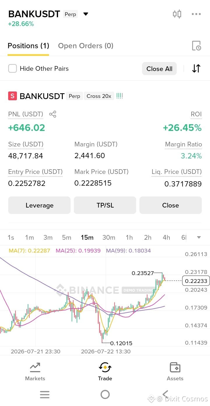Tap the Entry Price (USDT) label
Image resolution: width=210 pixels, height=406 pixels.
35,172
